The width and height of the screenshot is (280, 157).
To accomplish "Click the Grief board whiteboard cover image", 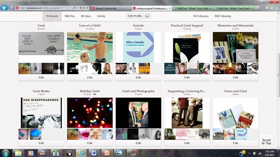I will [41, 44].
